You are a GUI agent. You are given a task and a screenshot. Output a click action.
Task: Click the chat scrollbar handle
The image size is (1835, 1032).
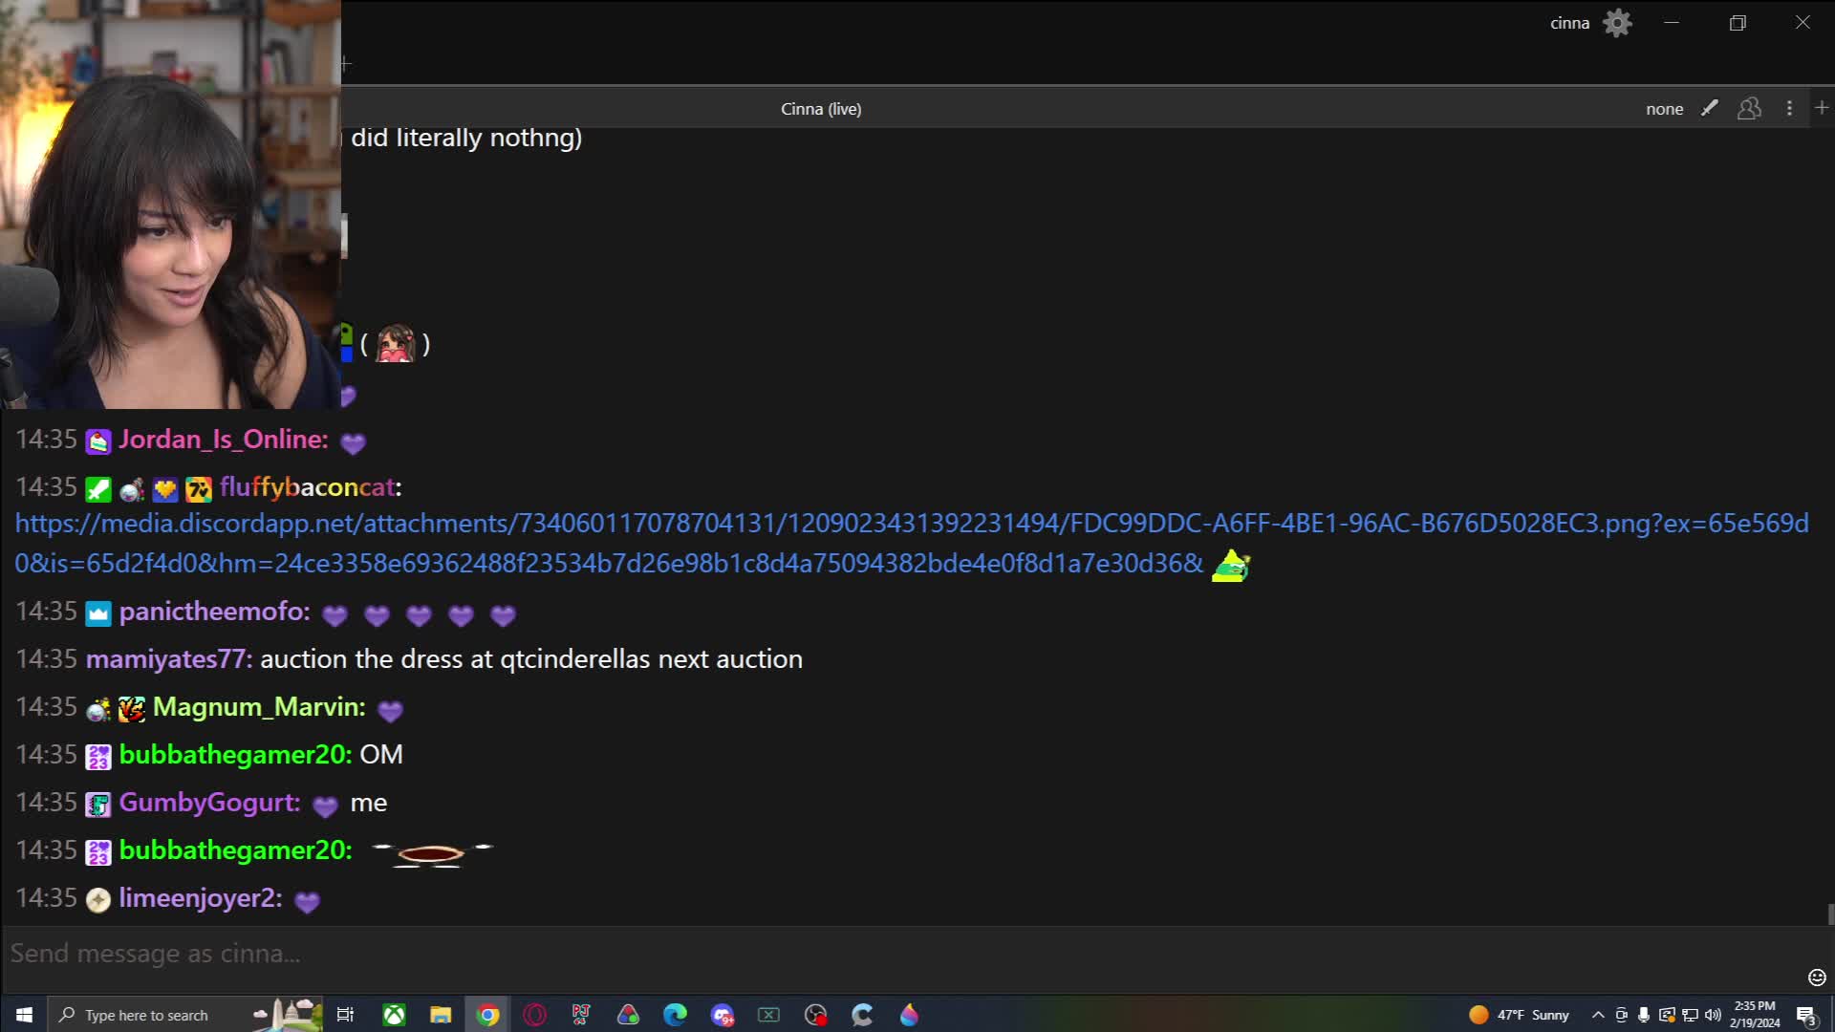[1830, 914]
